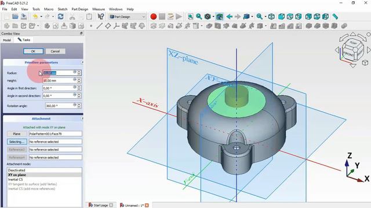
Task: Set top view
Action: coord(290,17)
